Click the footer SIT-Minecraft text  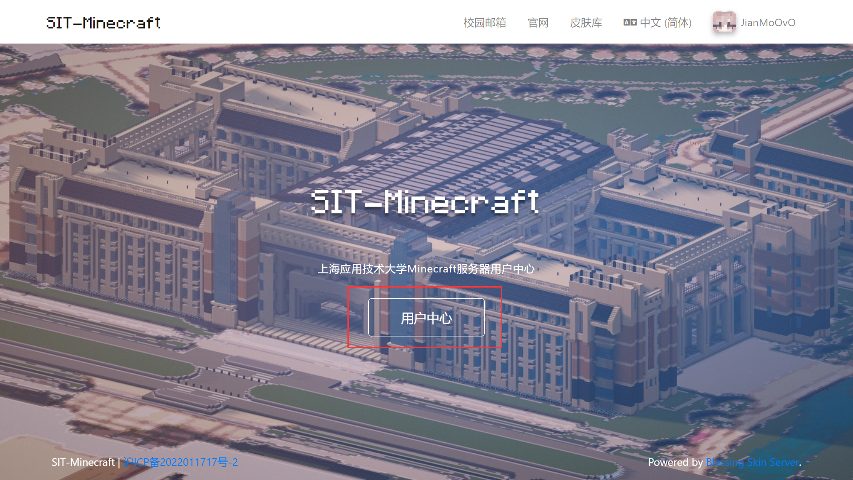coord(83,462)
